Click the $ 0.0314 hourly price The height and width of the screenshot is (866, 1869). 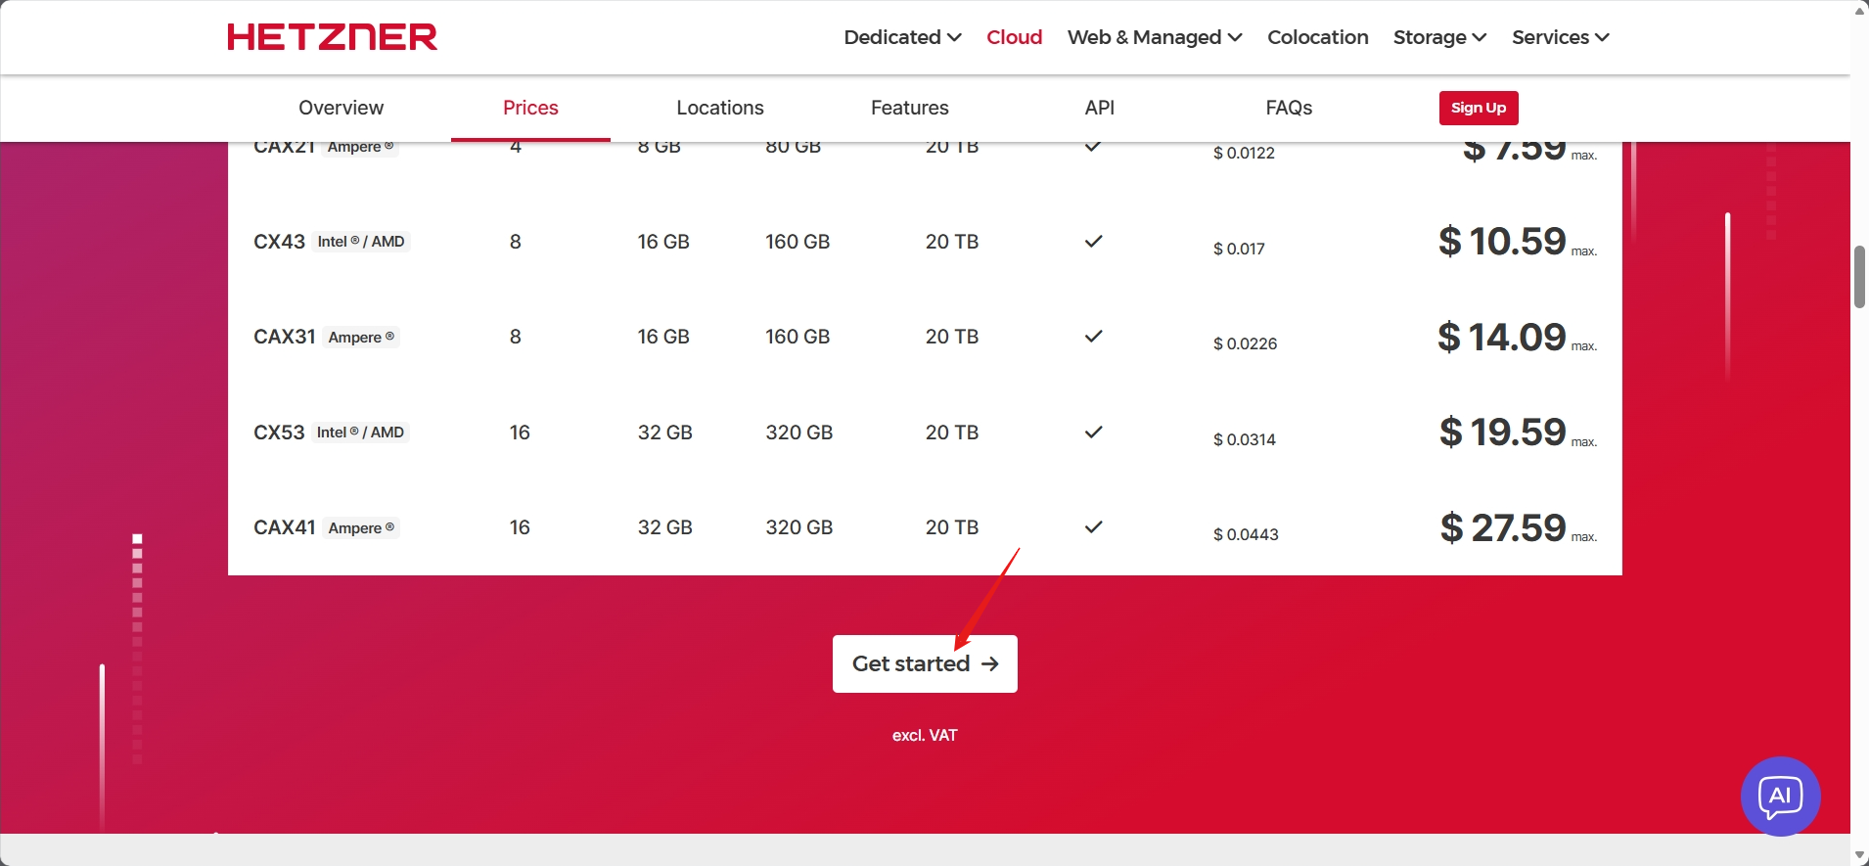[x=1245, y=439]
